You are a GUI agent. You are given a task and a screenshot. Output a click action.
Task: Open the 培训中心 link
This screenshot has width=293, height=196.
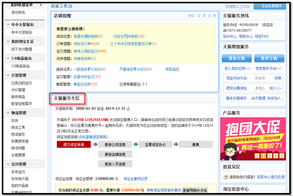230,37
